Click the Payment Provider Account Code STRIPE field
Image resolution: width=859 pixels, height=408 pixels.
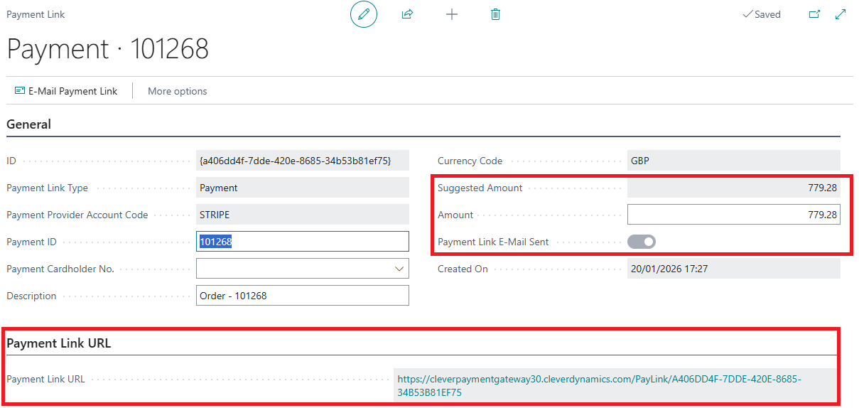click(x=302, y=215)
